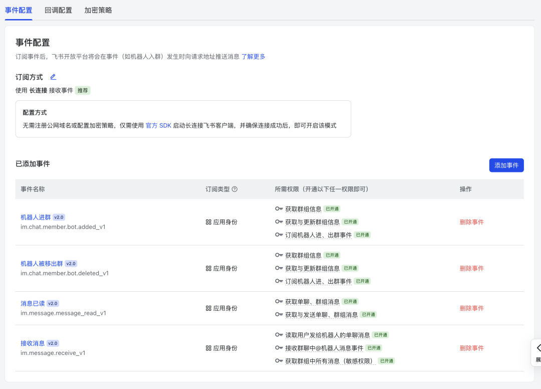The height and width of the screenshot is (389, 541).
Task: Click the blue 添加事件 button
Action: click(506, 165)
